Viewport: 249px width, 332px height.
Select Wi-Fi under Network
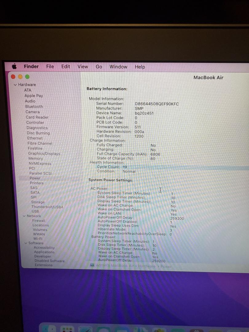(x=38, y=239)
